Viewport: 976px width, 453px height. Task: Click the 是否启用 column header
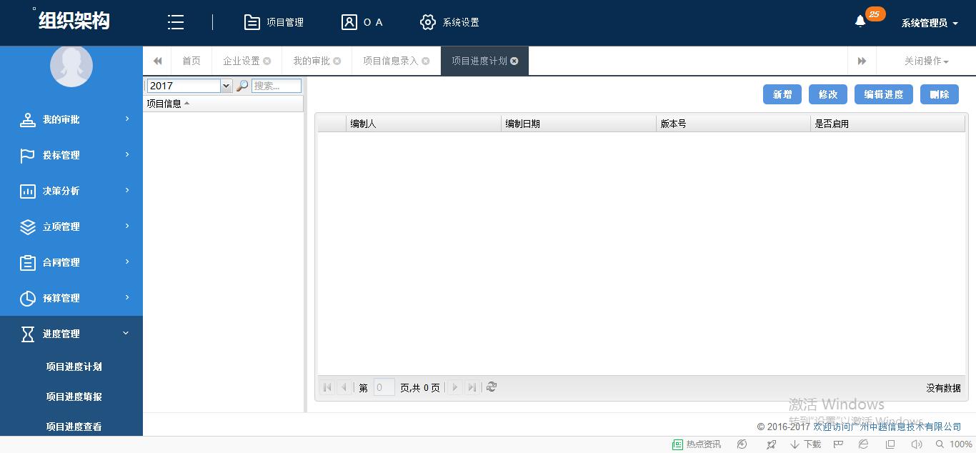(888, 124)
